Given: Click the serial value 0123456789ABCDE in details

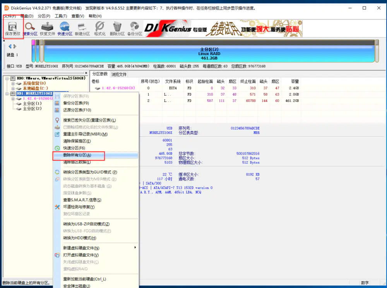Looking at the screenshot, I should (245, 128).
